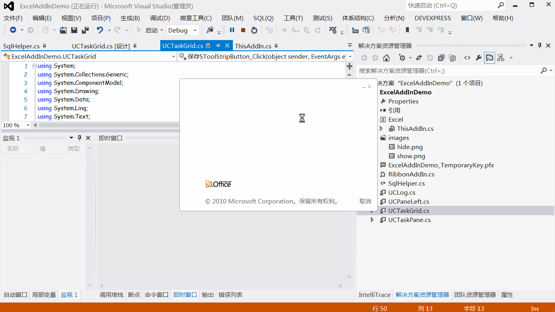Stop debugging with the red square
This screenshot has height=312, width=555.
coord(243,30)
